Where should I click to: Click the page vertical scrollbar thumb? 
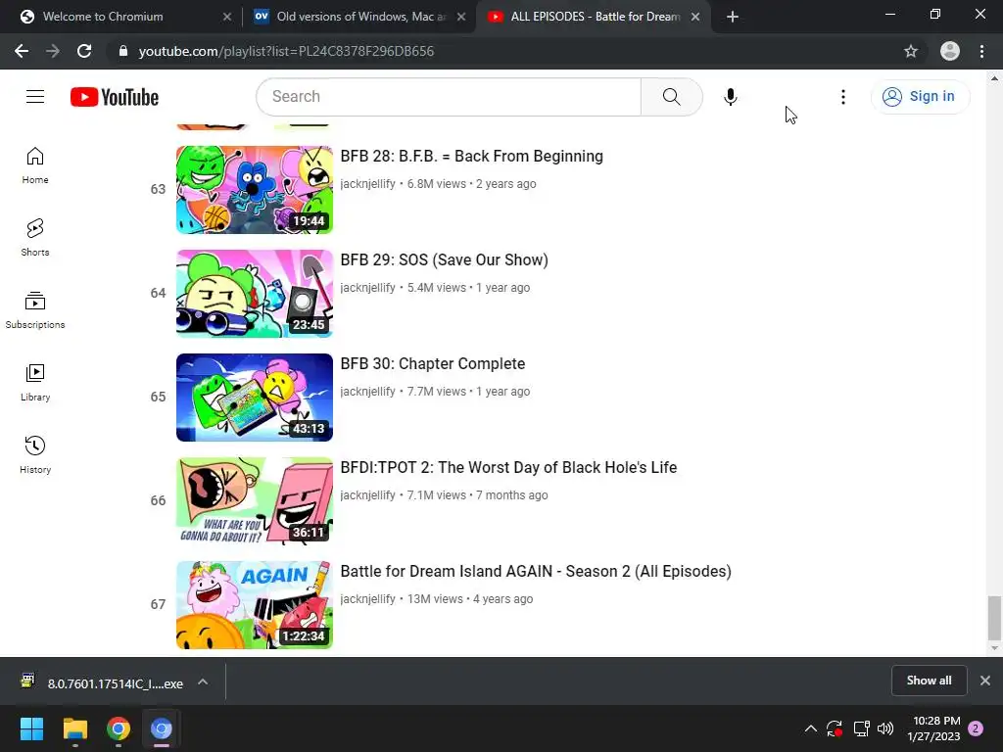(993, 618)
